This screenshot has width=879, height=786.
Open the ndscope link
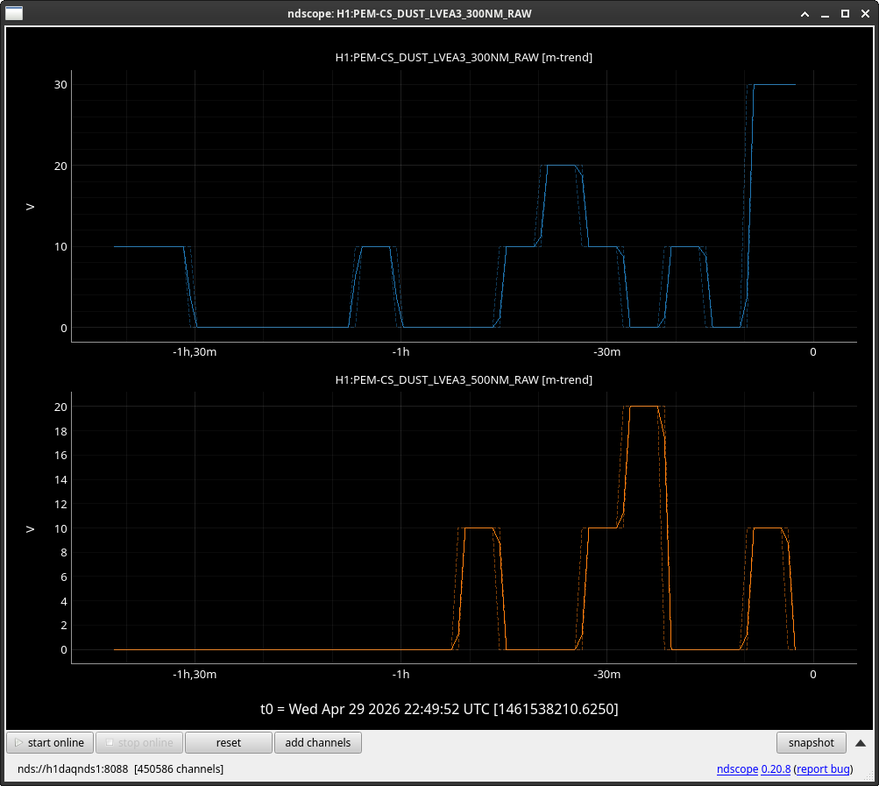[x=737, y=769]
